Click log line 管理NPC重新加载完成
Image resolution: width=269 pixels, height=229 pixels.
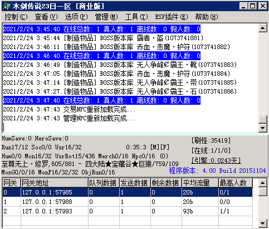click(x=69, y=118)
